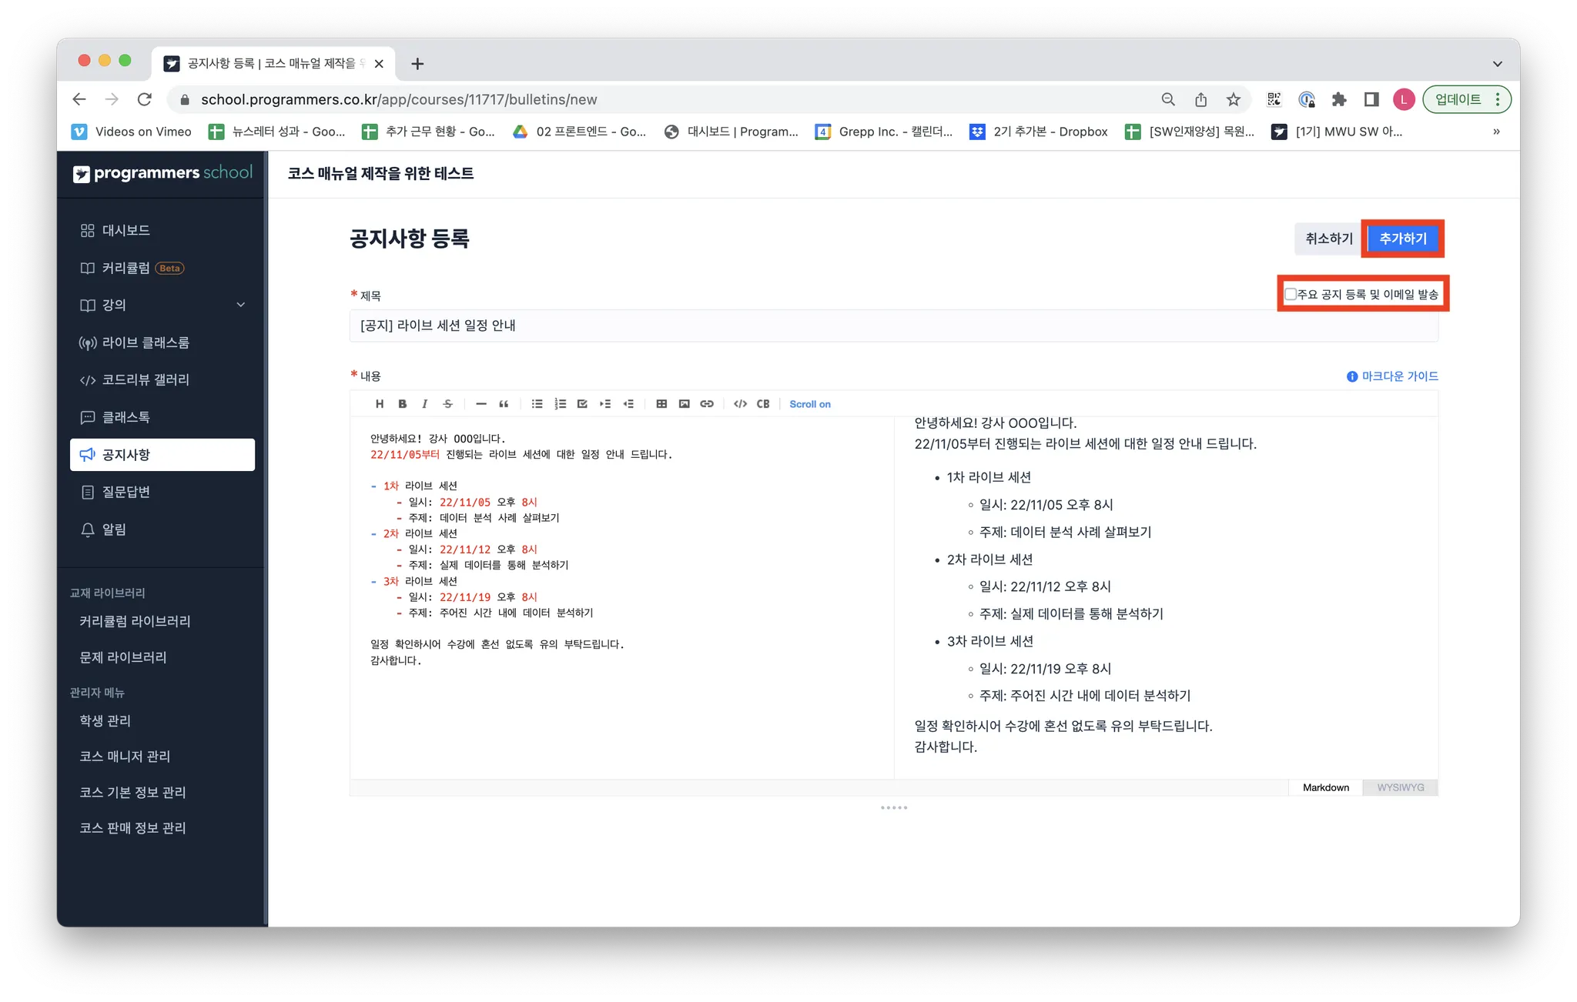Insert an ordered numbered list

point(560,404)
